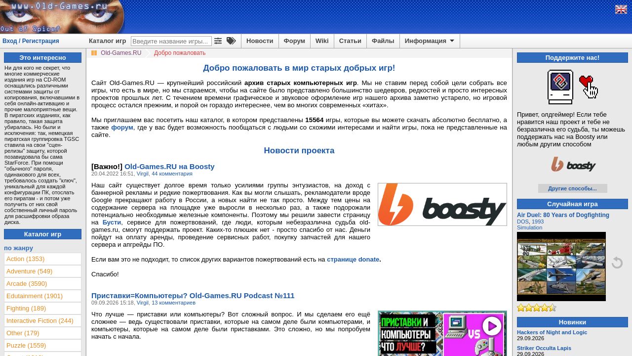Image resolution: width=632 pixels, height=356 pixels.
Task: Open the tags icon next to search
Action: (231, 41)
